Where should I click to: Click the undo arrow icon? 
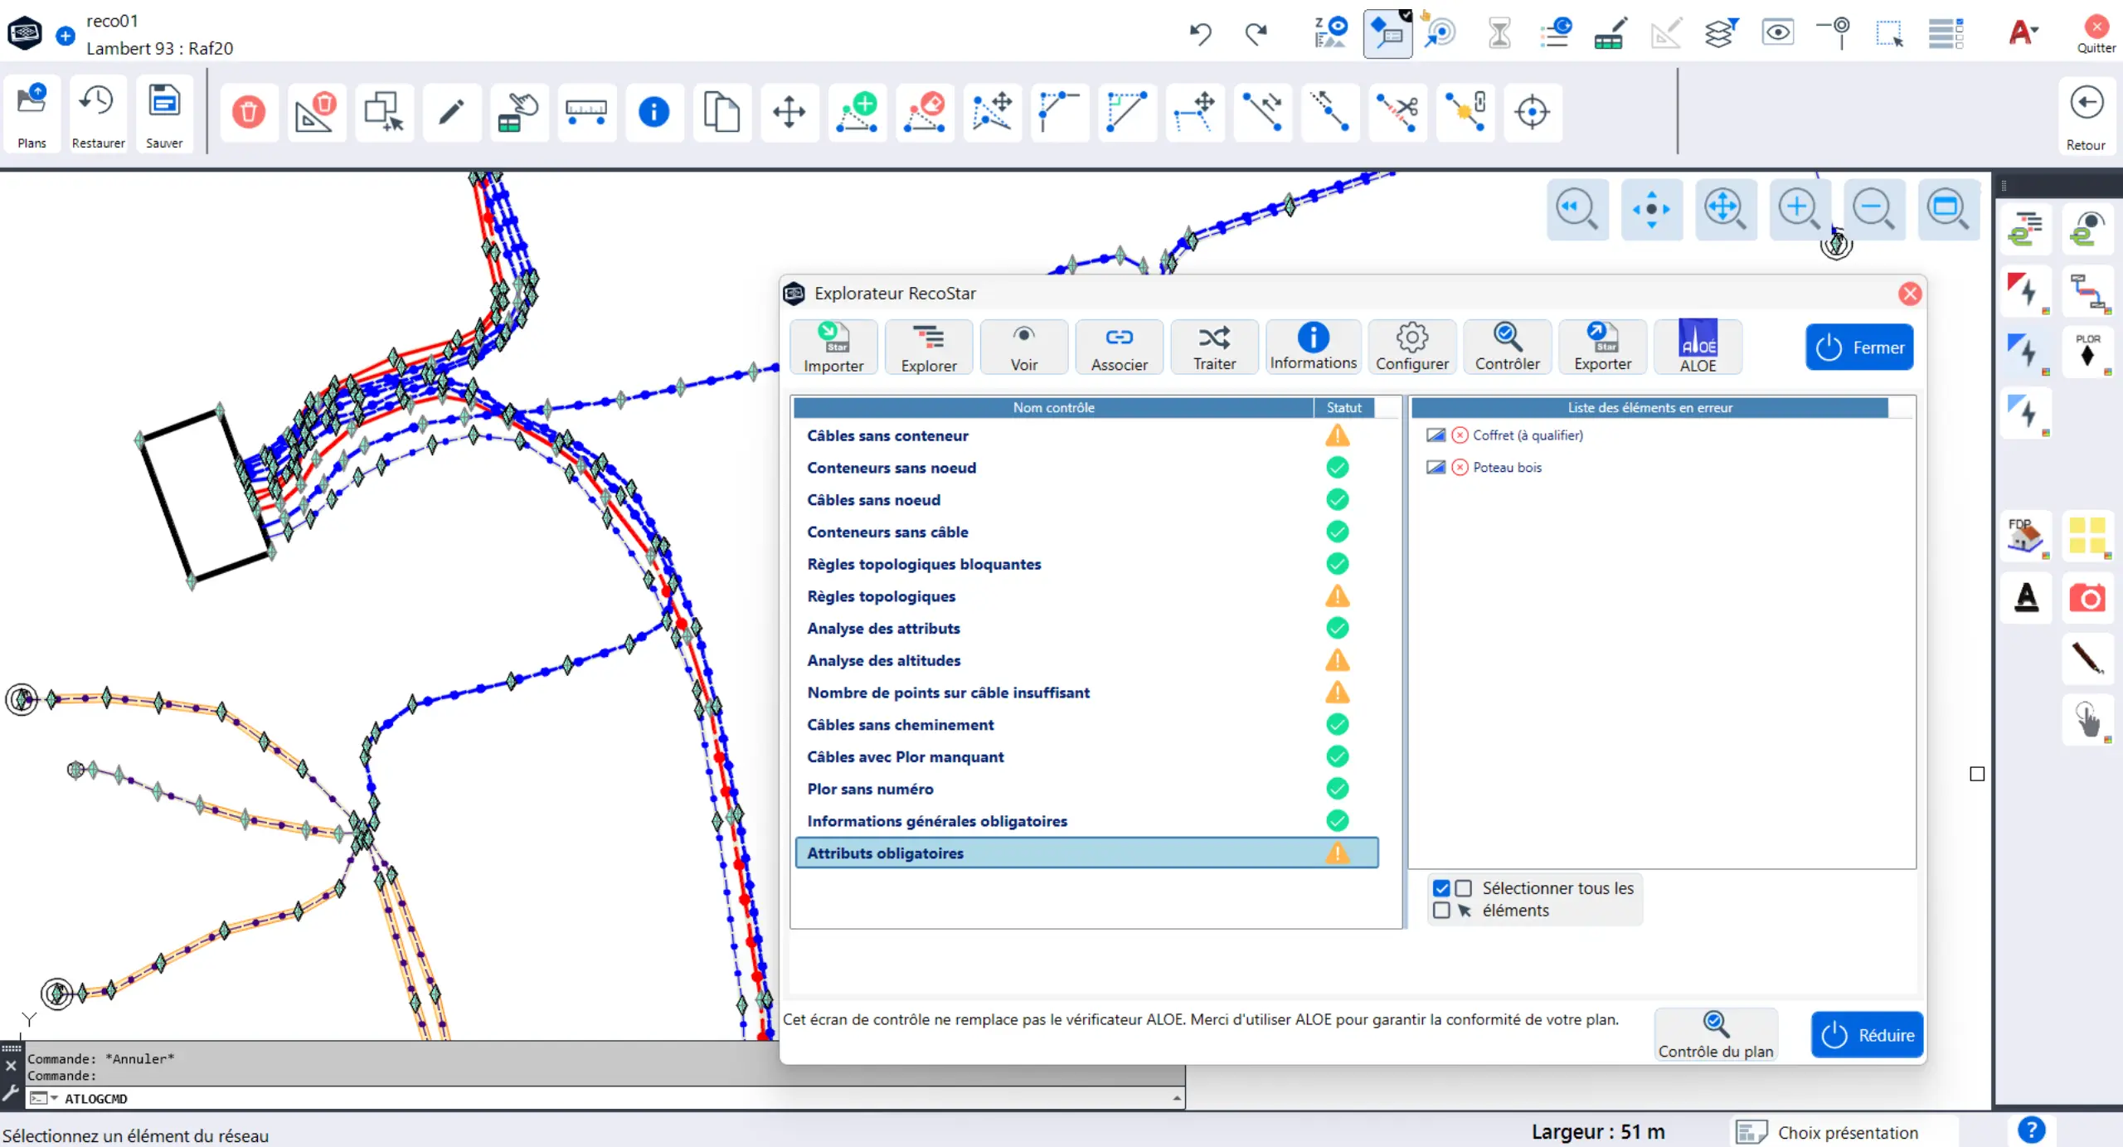1200,34
